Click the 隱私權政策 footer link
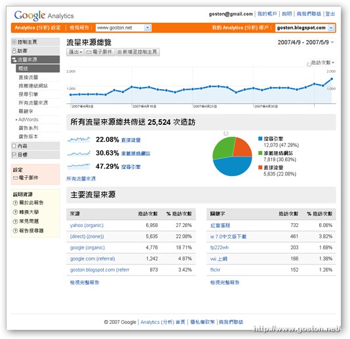Screen dimensions: 350x339 point(203,322)
